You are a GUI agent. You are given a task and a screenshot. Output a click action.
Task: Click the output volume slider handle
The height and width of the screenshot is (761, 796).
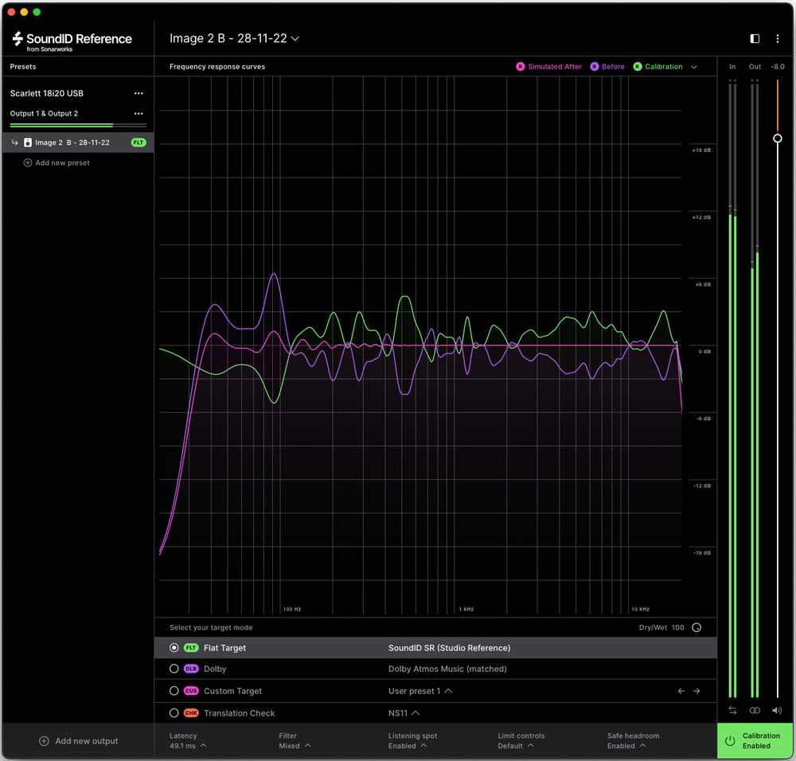pos(778,139)
